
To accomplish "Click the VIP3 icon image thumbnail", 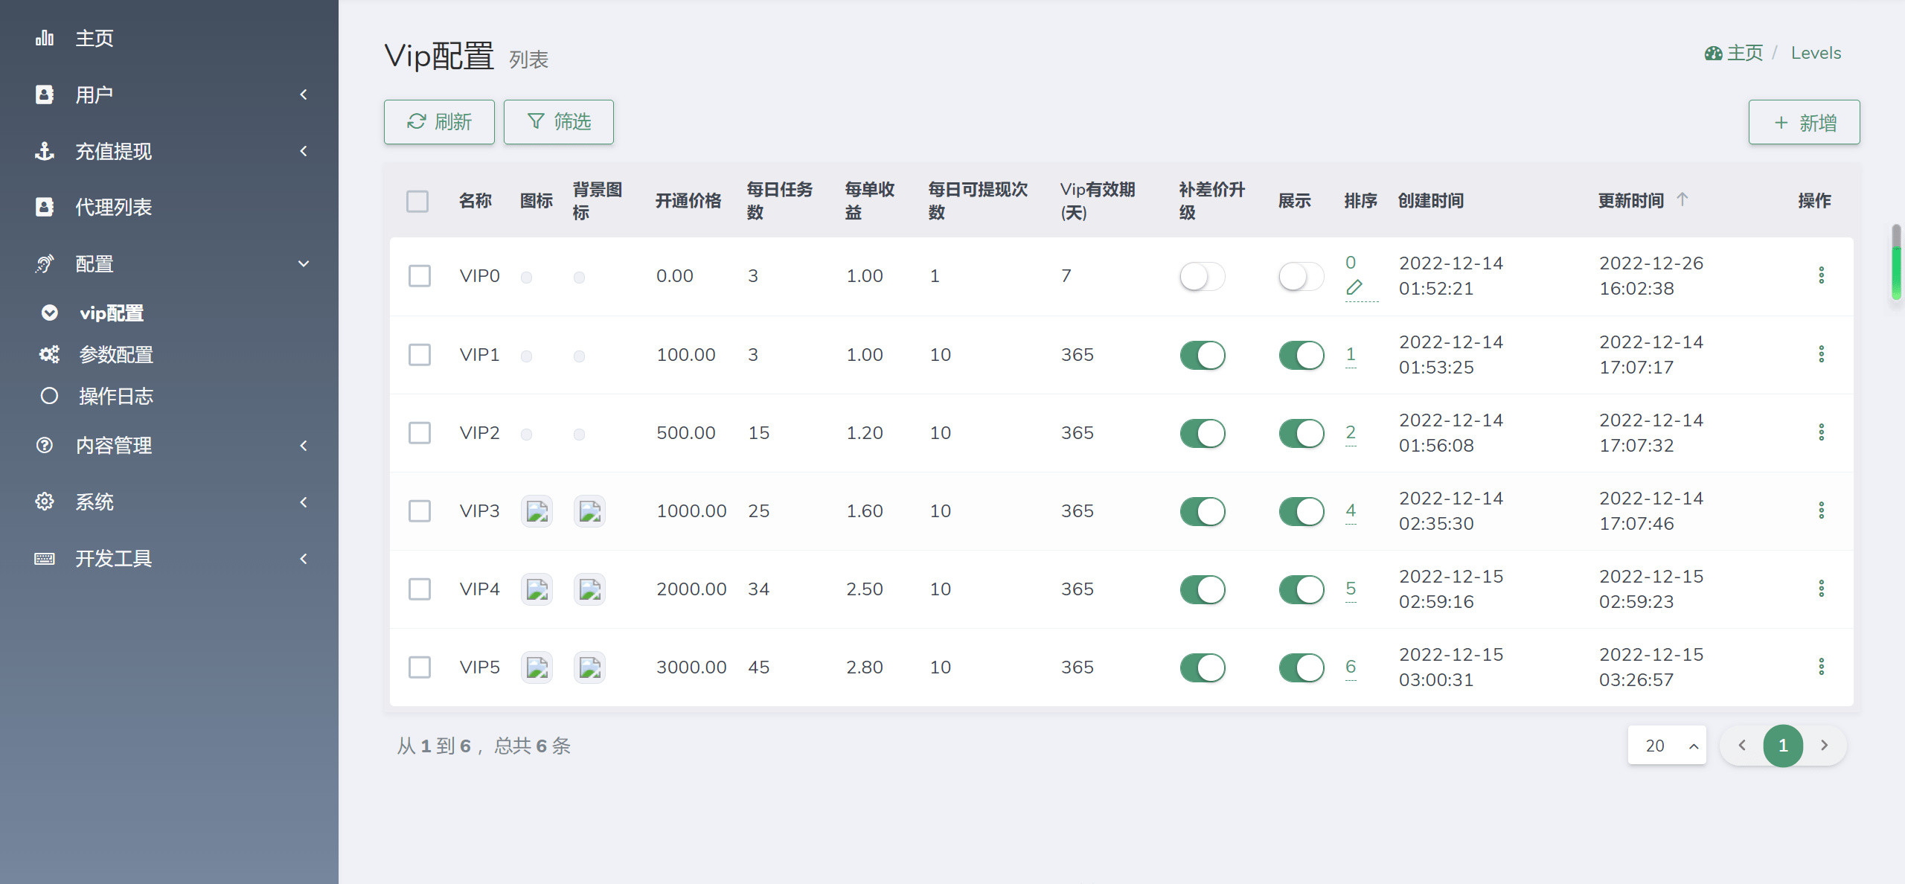I will click(537, 511).
